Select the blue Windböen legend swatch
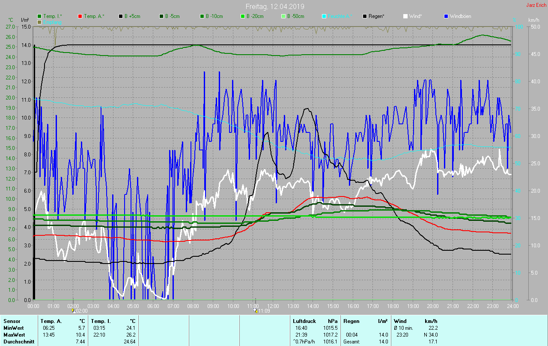The width and height of the screenshot is (548, 346). [x=446, y=16]
